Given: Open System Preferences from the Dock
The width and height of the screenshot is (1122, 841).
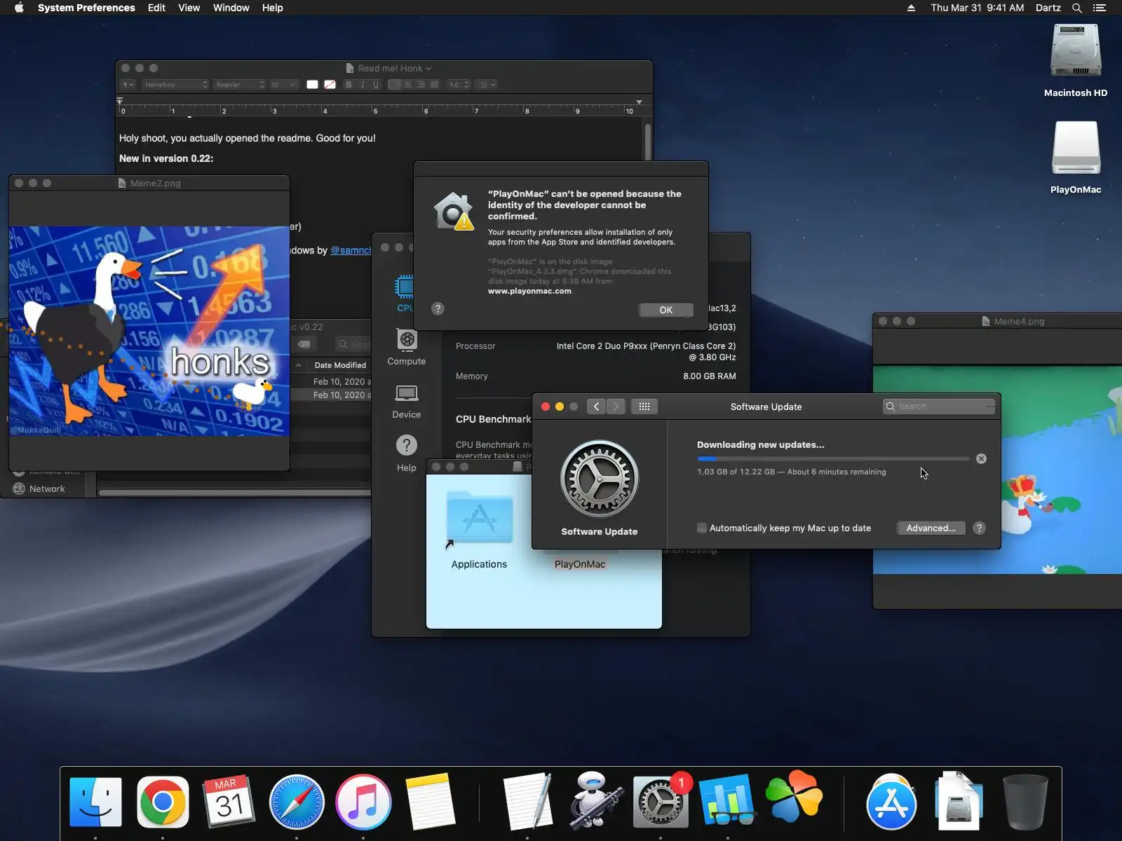Looking at the screenshot, I should tap(661, 802).
